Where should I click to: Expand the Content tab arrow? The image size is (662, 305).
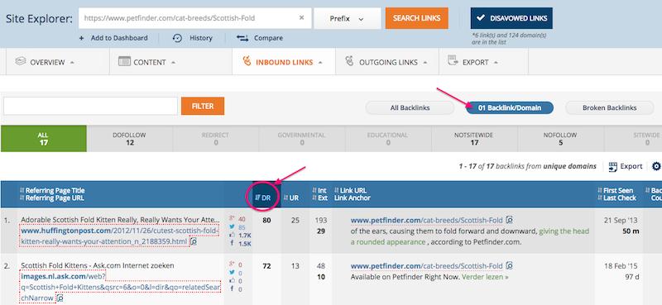[x=173, y=63]
